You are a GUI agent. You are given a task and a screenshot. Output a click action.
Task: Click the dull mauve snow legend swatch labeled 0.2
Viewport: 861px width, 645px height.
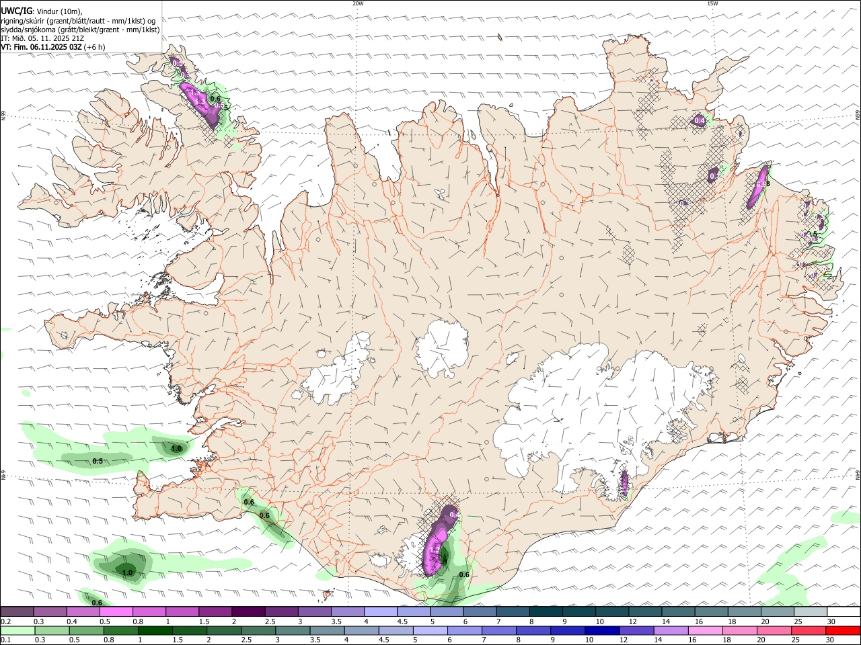point(17,612)
